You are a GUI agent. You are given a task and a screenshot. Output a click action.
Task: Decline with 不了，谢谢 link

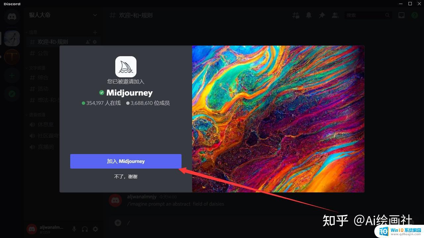point(126,177)
